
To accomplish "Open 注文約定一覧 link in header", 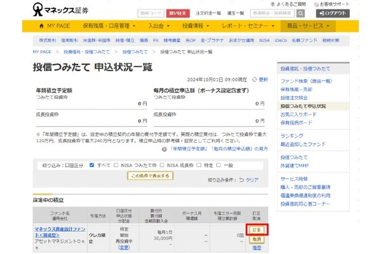I will coord(208,13).
